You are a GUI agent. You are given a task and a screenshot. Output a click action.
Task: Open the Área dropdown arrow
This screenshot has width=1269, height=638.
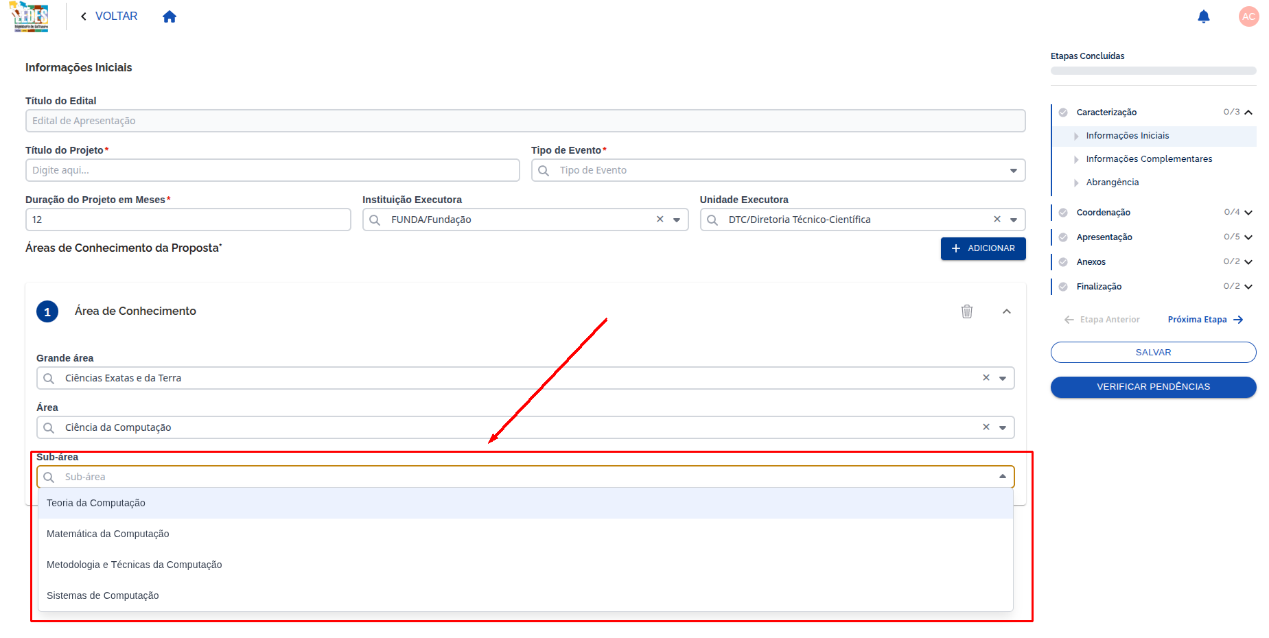pyautogui.click(x=1003, y=428)
